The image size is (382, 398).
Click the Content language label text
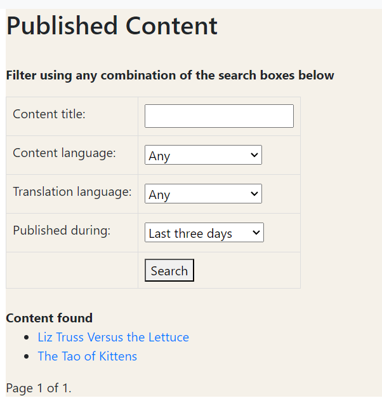click(x=64, y=153)
